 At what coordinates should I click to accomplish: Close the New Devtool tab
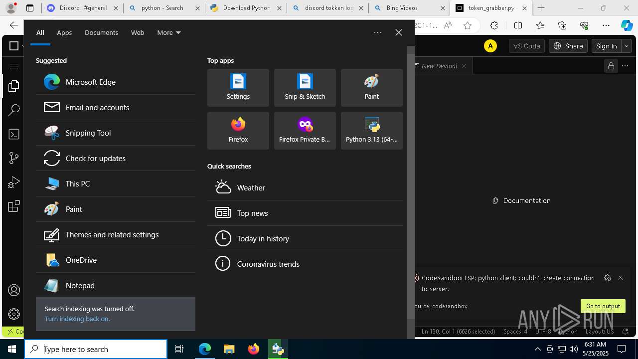(x=464, y=66)
